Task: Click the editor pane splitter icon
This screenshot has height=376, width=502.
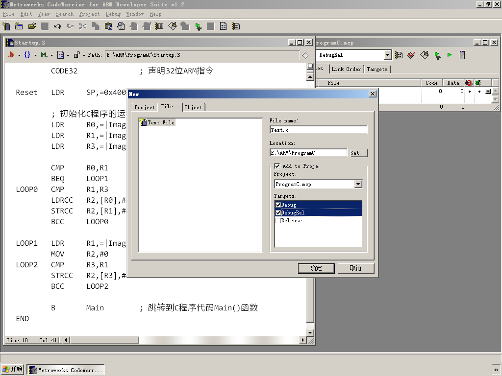Action: [310, 66]
